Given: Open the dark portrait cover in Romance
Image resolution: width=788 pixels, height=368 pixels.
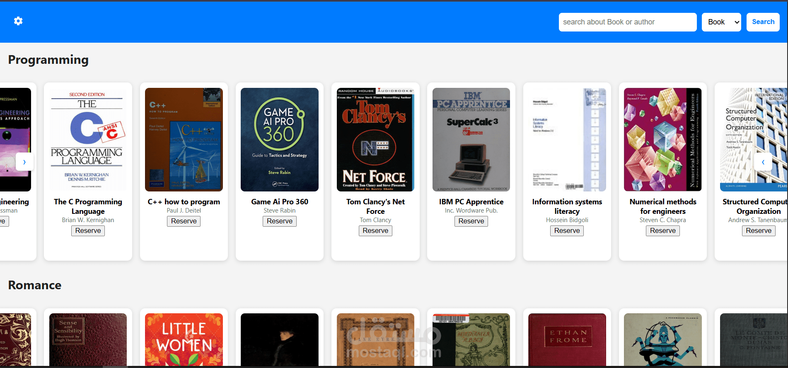Looking at the screenshot, I should point(280,340).
